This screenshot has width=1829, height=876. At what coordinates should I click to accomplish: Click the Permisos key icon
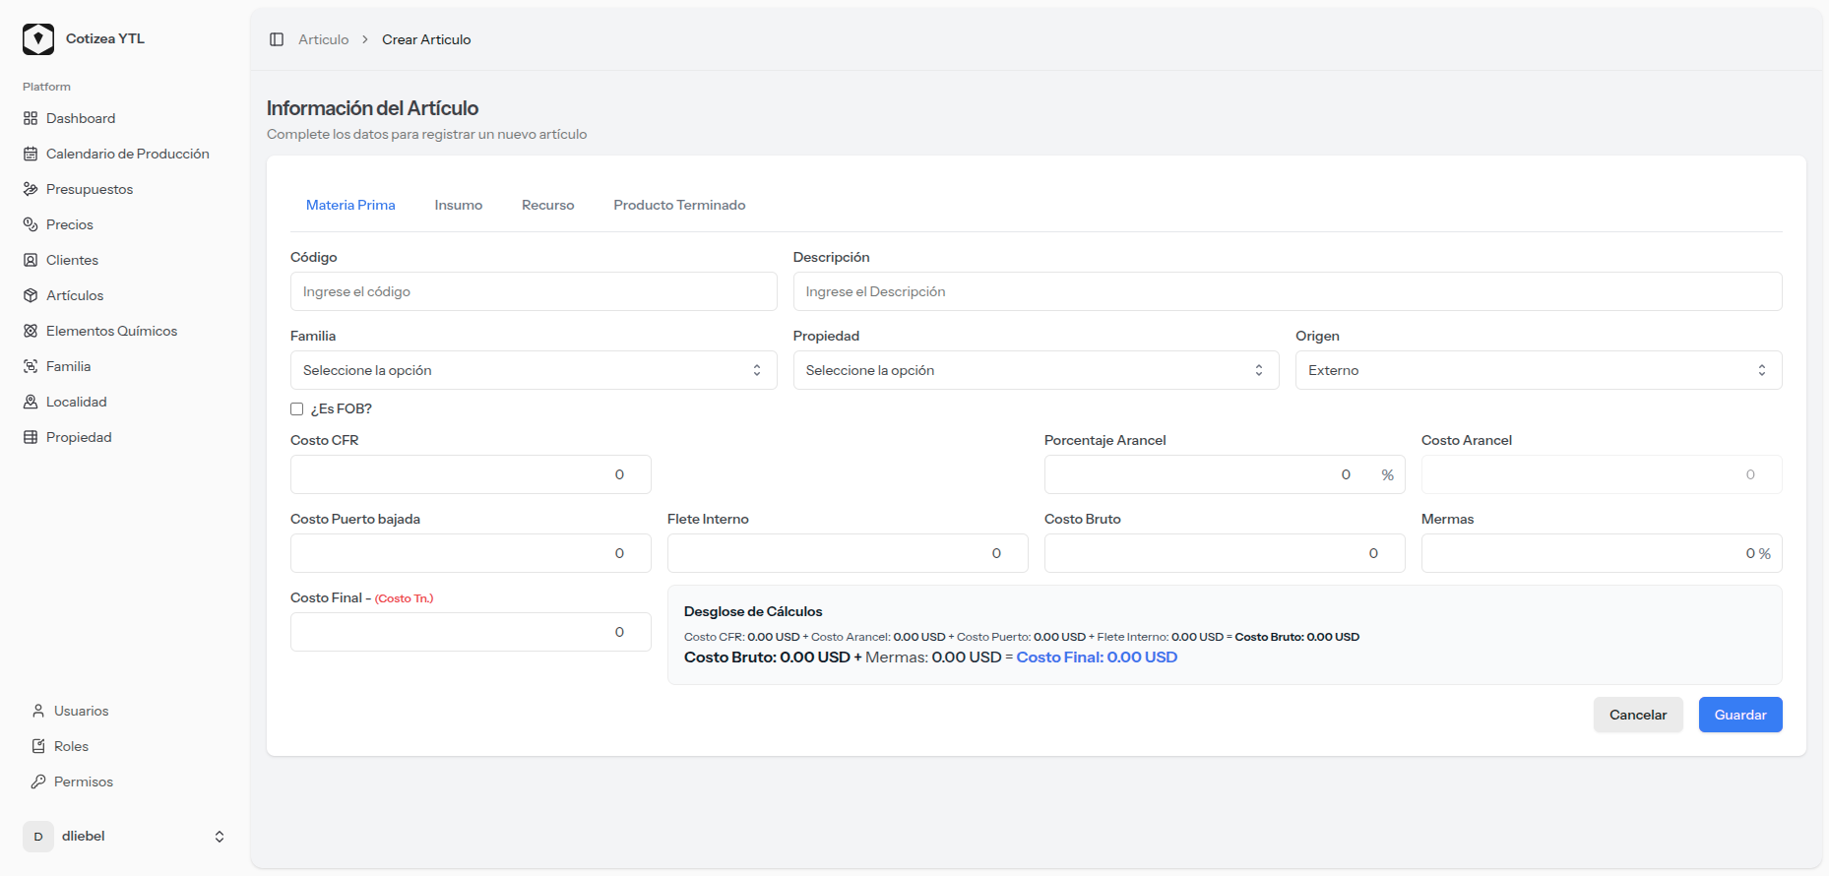click(38, 782)
